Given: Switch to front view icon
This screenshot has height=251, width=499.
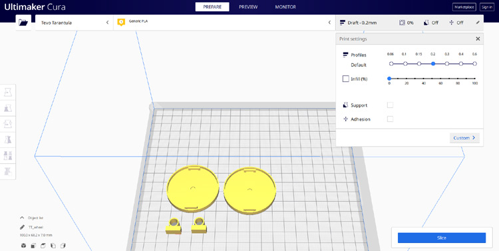Looking at the screenshot, I should click(x=33, y=246).
